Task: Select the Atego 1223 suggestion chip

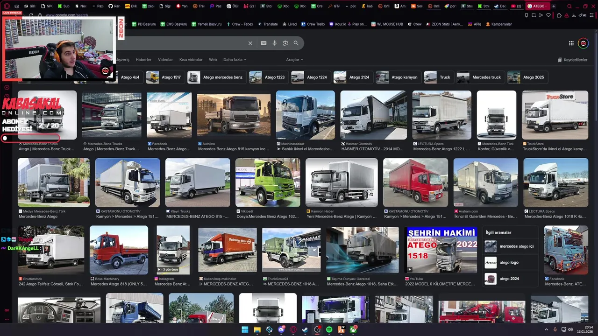Action: click(x=268, y=77)
